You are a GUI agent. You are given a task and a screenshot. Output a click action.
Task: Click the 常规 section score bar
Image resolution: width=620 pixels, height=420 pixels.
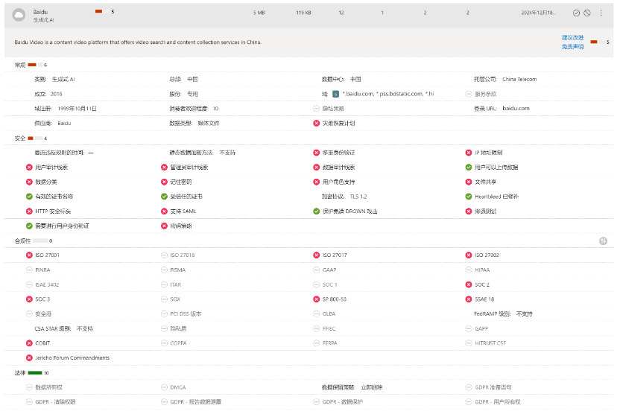tap(35, 65)
